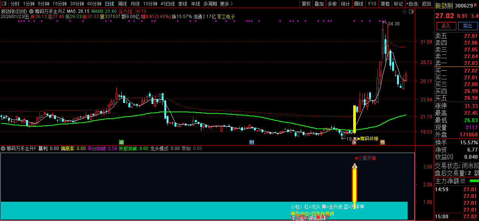This screenshot has width=479, height=221.
Task: Click the money bag icon atop yellow bar
Action: tap(354, 166)
